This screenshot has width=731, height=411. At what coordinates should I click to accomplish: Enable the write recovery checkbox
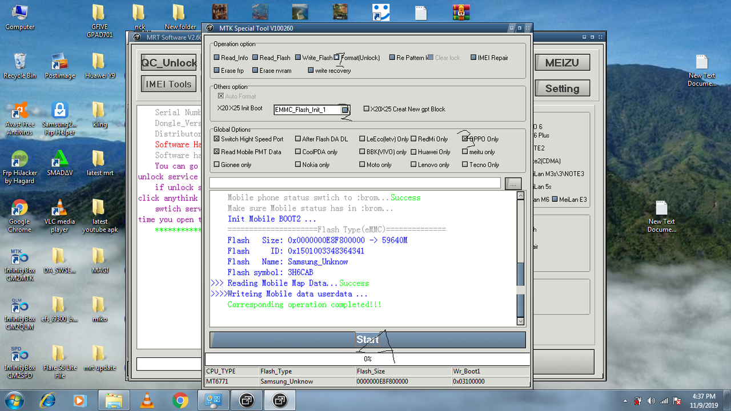pos(311,71)
